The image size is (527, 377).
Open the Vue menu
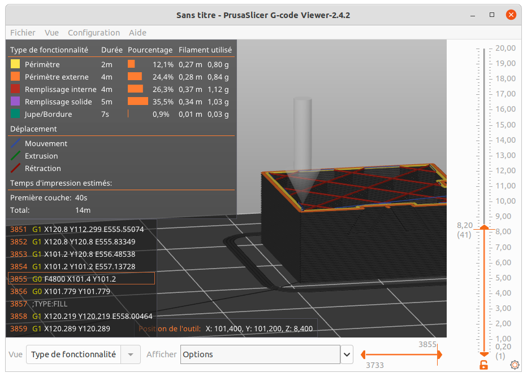pyautogui.click(x=52, y=33)
